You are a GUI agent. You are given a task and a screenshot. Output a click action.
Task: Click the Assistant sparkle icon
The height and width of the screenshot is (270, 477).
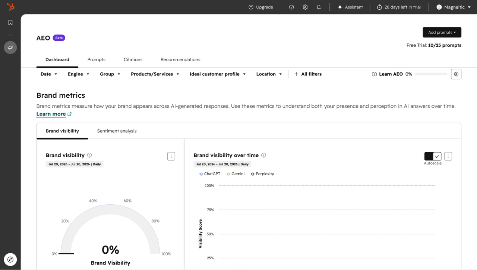pyautogui.click(x=340, y=7)
